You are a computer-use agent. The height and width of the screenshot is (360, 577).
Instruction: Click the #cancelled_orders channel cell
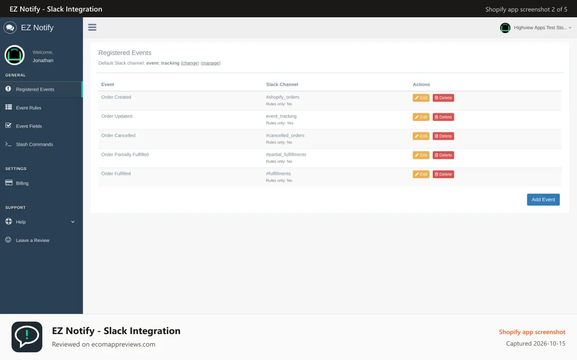285,135
